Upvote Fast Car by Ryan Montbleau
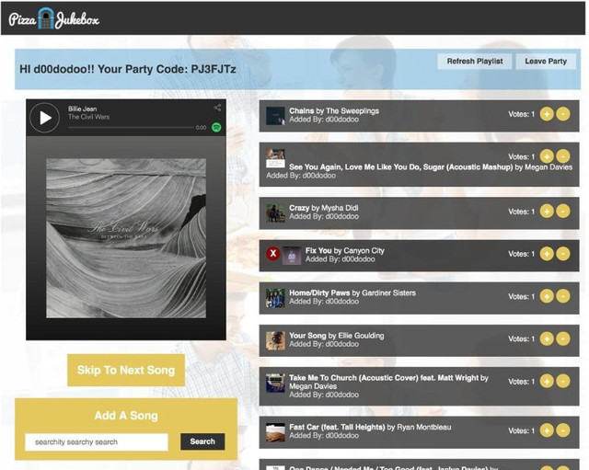This screenshot has width=589, height=470. pyautogui.click(x=547, y=430)
